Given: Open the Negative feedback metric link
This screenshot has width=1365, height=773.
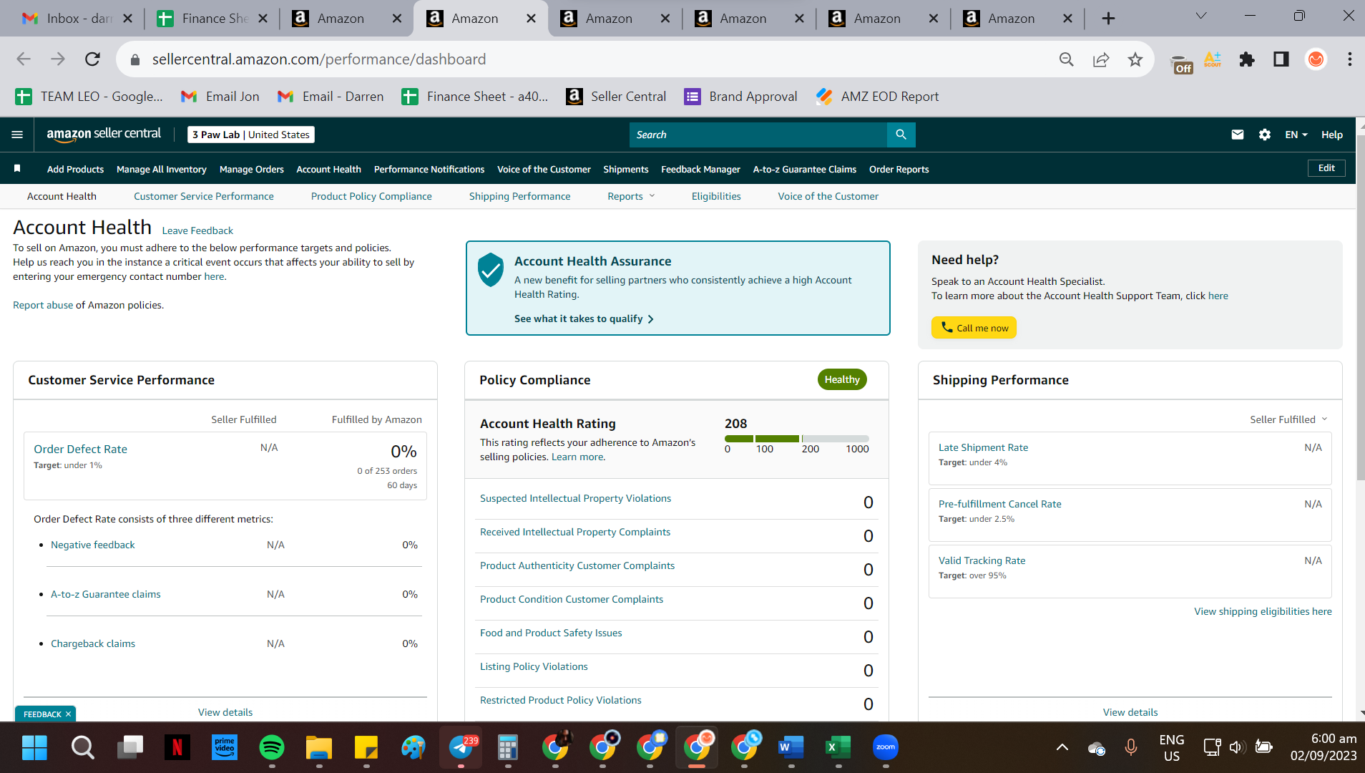Looking at the screenshot, I should click(92, 545).
